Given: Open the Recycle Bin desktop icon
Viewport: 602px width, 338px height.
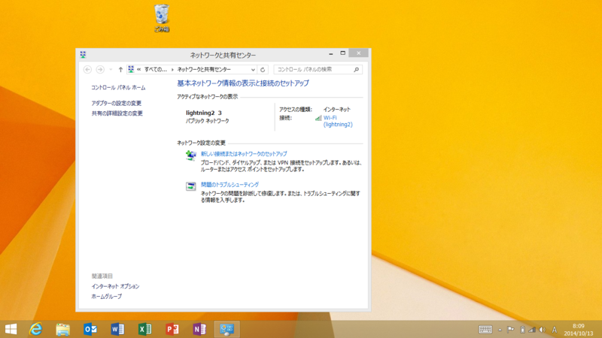Looking at the screenshot, I should (x=162, y=18).
